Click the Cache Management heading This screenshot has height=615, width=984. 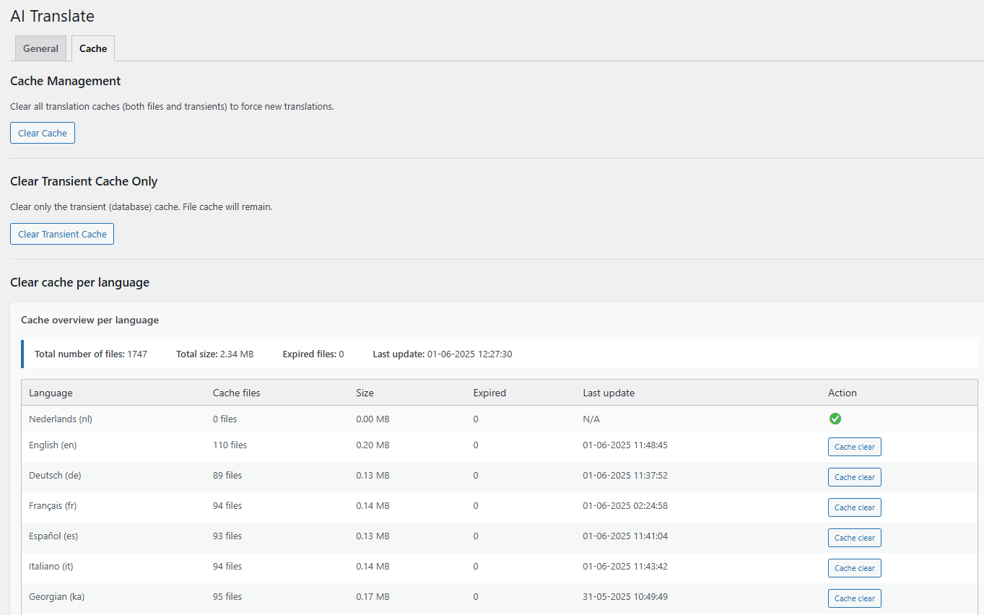click(x=66, y=81)
